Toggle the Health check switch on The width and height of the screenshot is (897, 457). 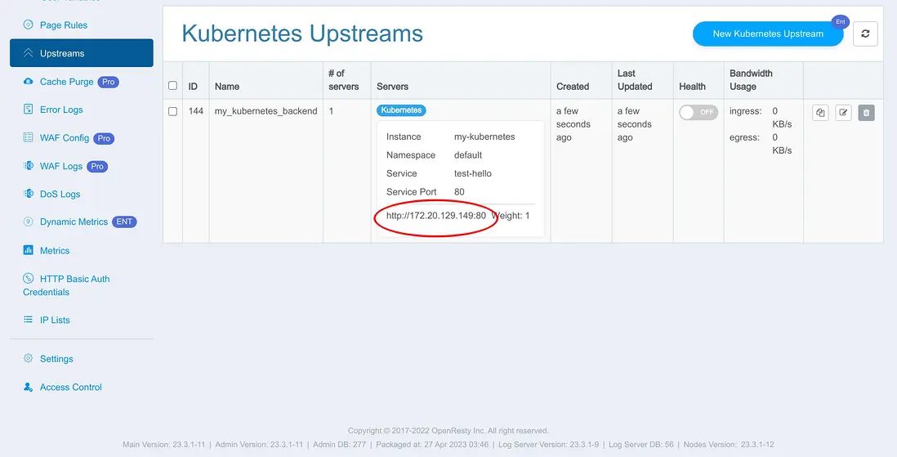pyautogui.click(x=698, y=112)
